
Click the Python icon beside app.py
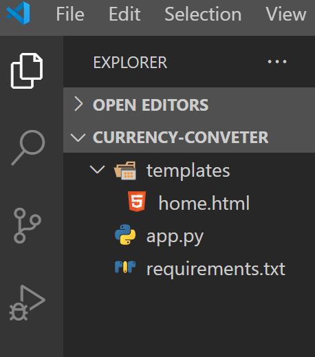[125, 235]
